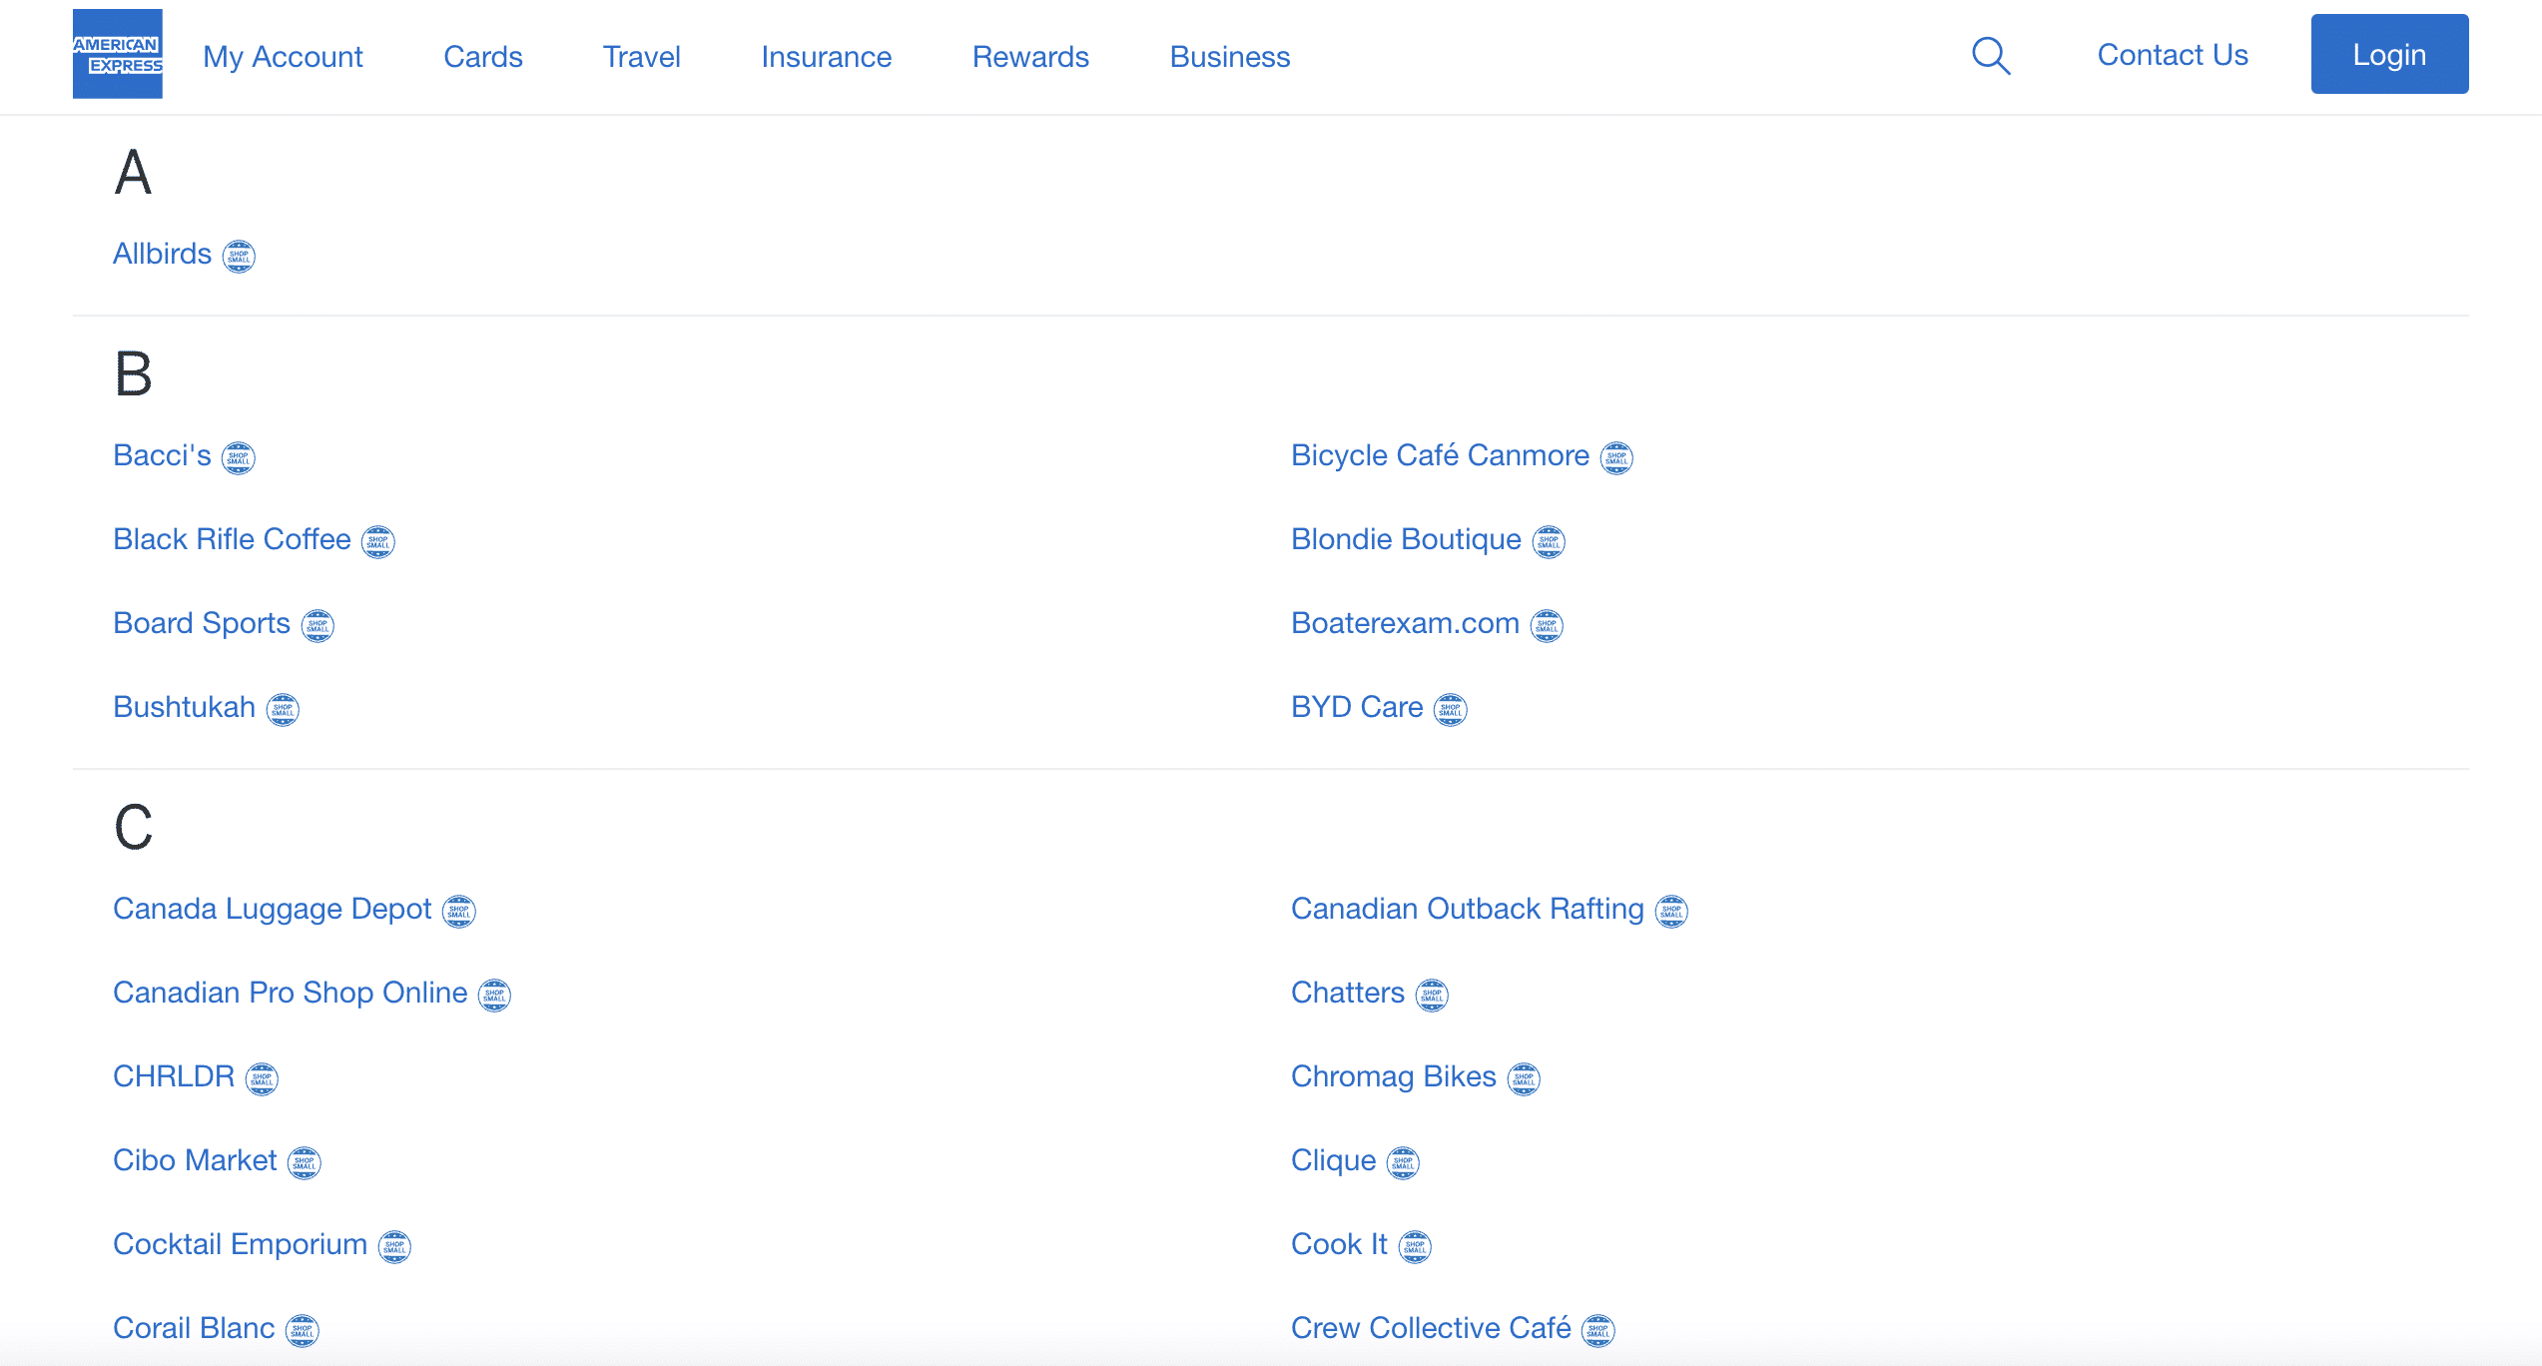Click Shop Small badge next to BYD Care

point(1451,710)
